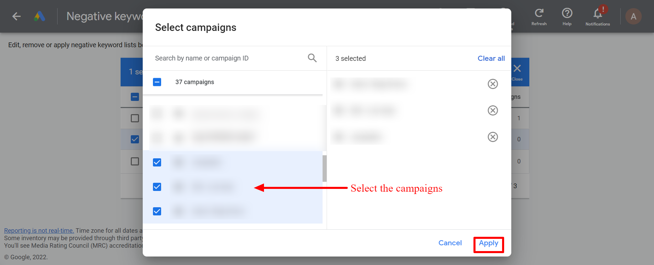Open the account avatar A
This screenshot has width=654, height=265.
(x=633, y=16)
